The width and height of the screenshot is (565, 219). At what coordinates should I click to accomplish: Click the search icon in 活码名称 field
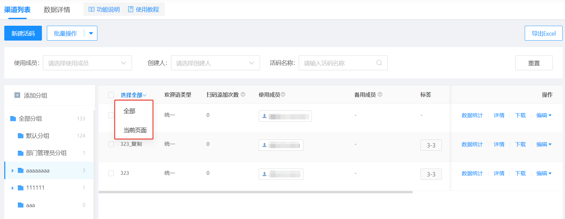(x=379, y=63)
